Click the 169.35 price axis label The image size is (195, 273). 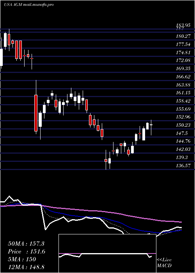pyautogui.click(x=183, y=68)
